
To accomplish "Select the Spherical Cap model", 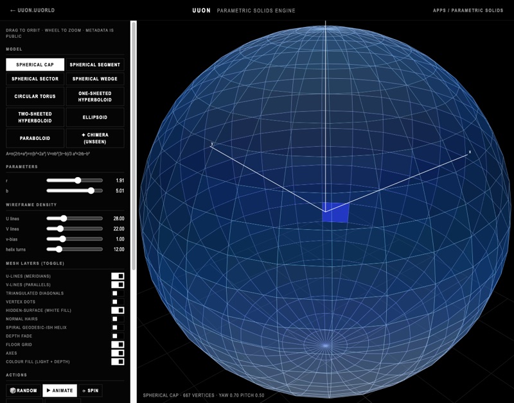I will tap(35, 65).
